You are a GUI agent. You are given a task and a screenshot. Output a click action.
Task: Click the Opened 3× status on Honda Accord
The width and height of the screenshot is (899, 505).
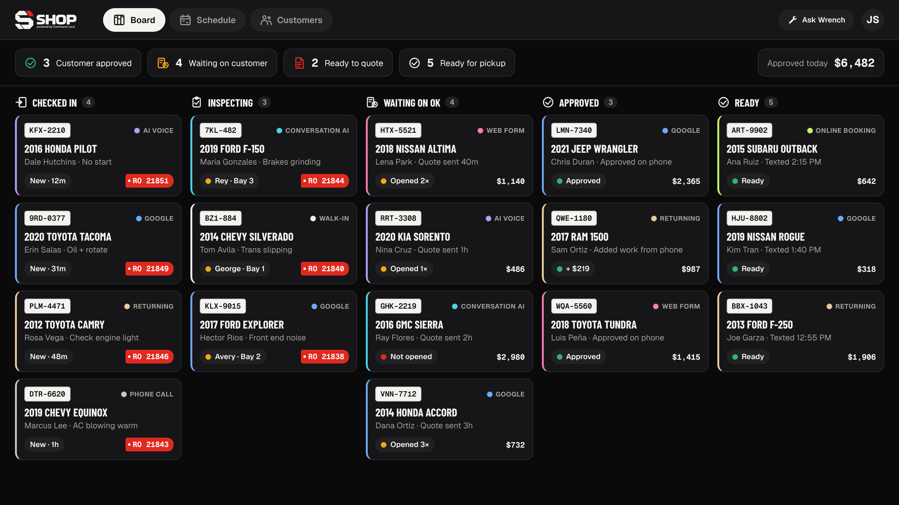click(405, 445)
